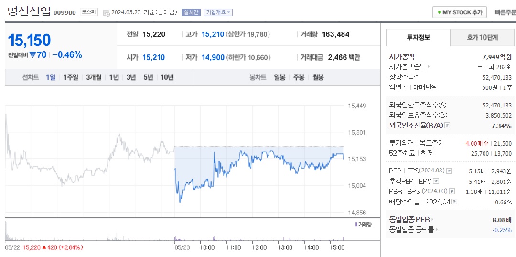Click the 시가총액 value 7,949억원
This screenshot has width=516, height=257.
tap(497, 57)
